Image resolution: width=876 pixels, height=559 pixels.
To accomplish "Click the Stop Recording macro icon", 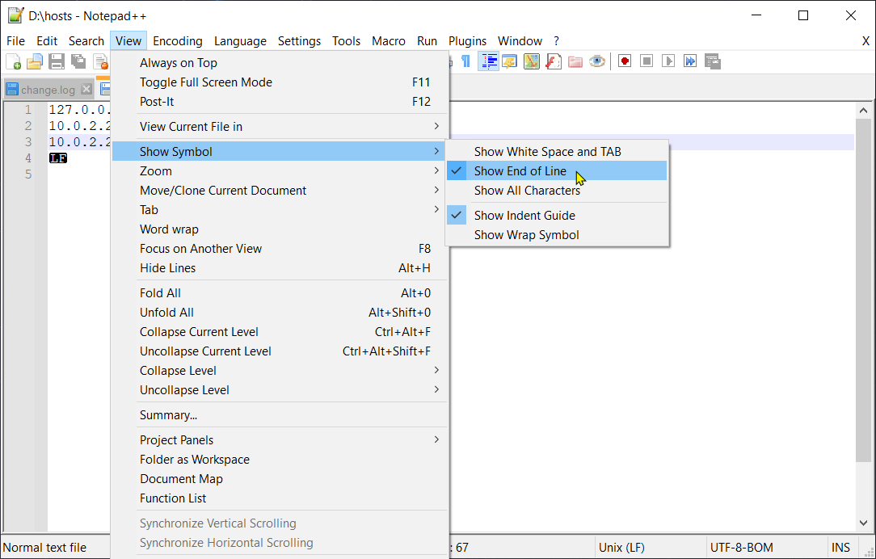I will 646,61.
